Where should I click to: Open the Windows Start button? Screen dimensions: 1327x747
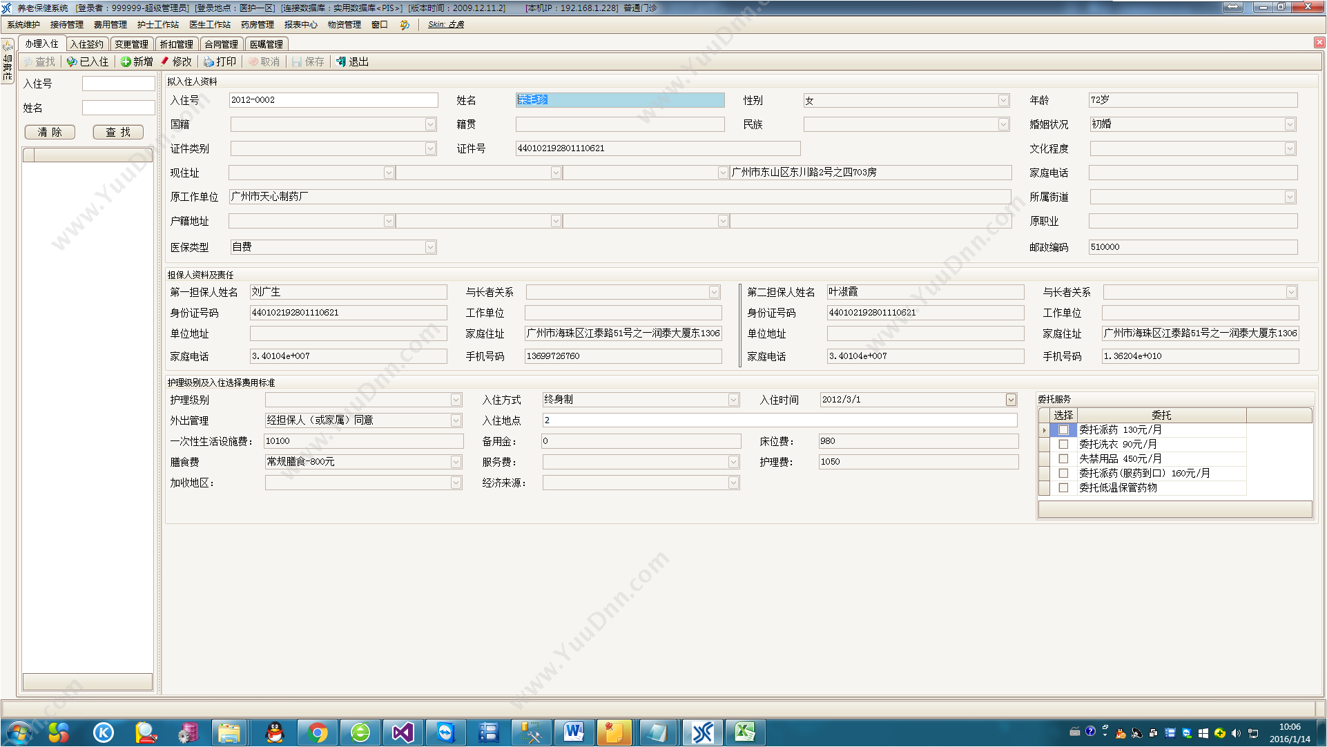click(x=19, y=733)
